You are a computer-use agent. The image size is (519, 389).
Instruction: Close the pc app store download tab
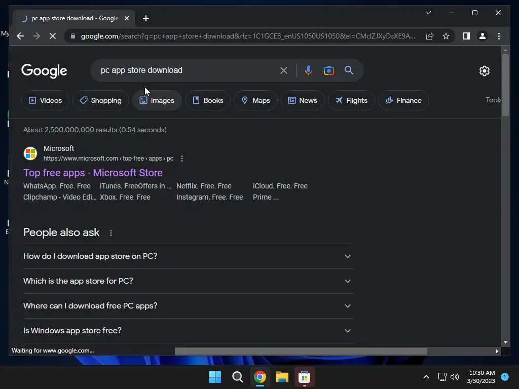(x=126, y=18)
